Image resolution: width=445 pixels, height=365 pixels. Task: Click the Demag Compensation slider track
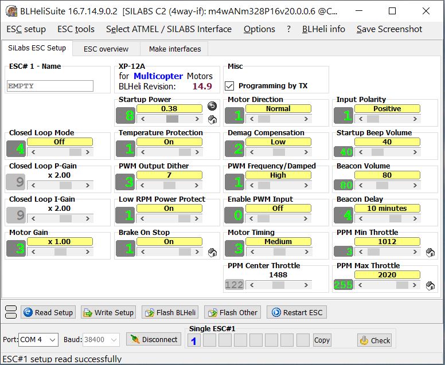(x=278, y=152)
